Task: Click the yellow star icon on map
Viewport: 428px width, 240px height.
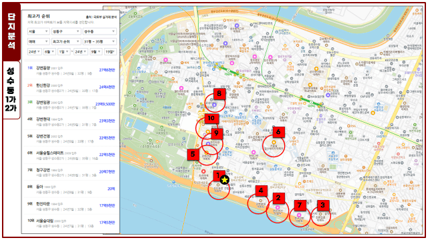Action: click(x=225, y=179)
